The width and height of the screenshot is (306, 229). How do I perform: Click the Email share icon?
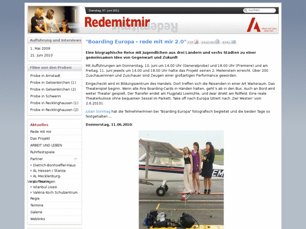pos(229,42)
